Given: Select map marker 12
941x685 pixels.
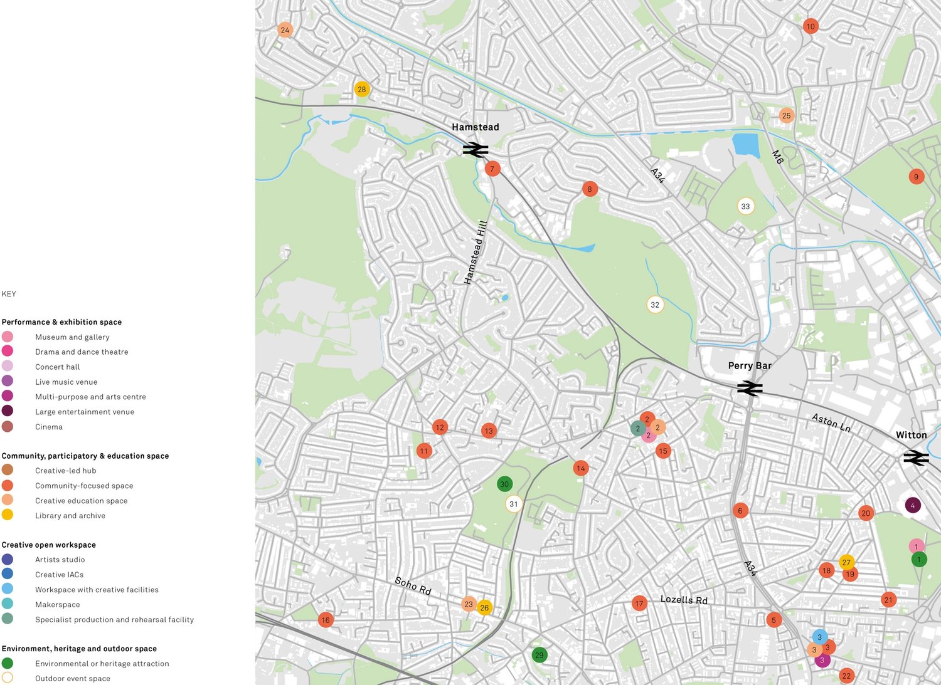Looking at the screenshot, I should click(440, 427).
